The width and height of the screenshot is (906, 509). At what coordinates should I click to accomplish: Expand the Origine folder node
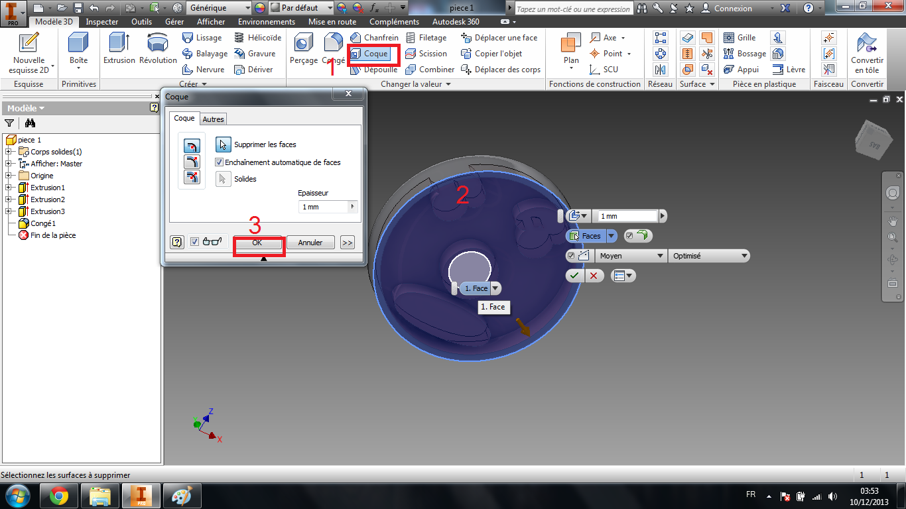click(9, 176)
